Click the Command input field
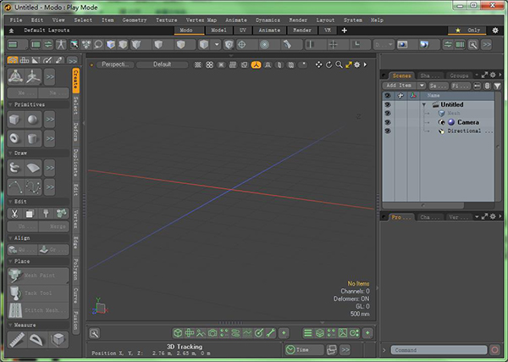508x362 pixels. point(439,349)
